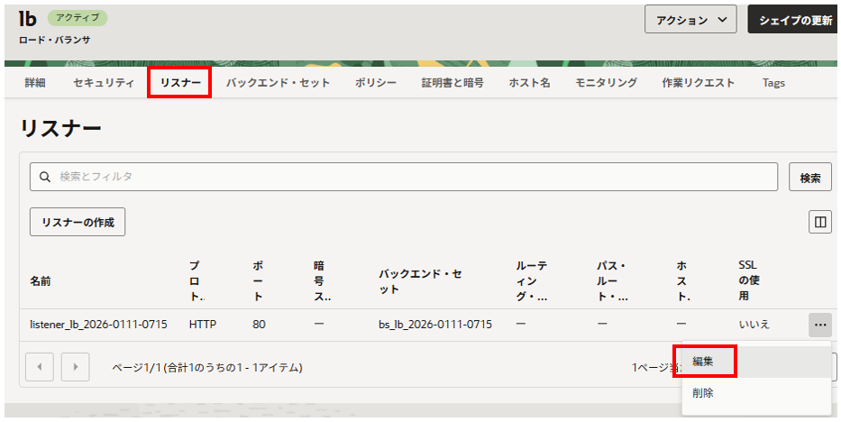
Task: Switch to the 詳細 tab
Action: pyautogui.click(x=35, y=83)
